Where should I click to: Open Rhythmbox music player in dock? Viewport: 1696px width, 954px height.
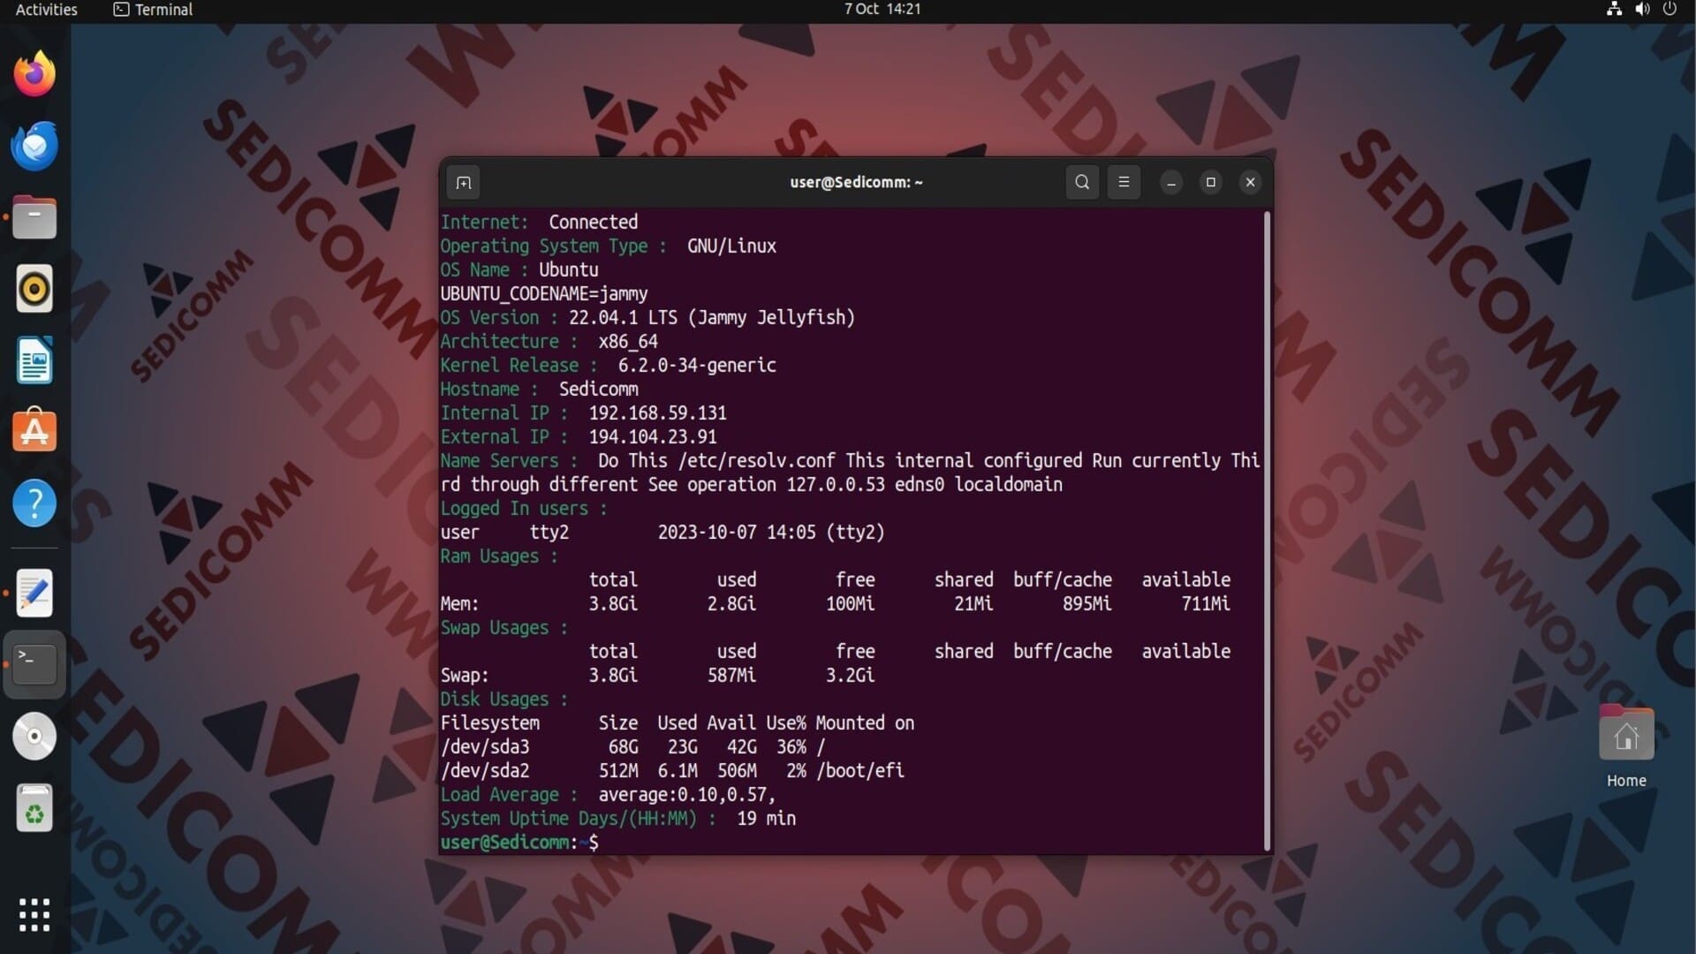pos(34,289)
